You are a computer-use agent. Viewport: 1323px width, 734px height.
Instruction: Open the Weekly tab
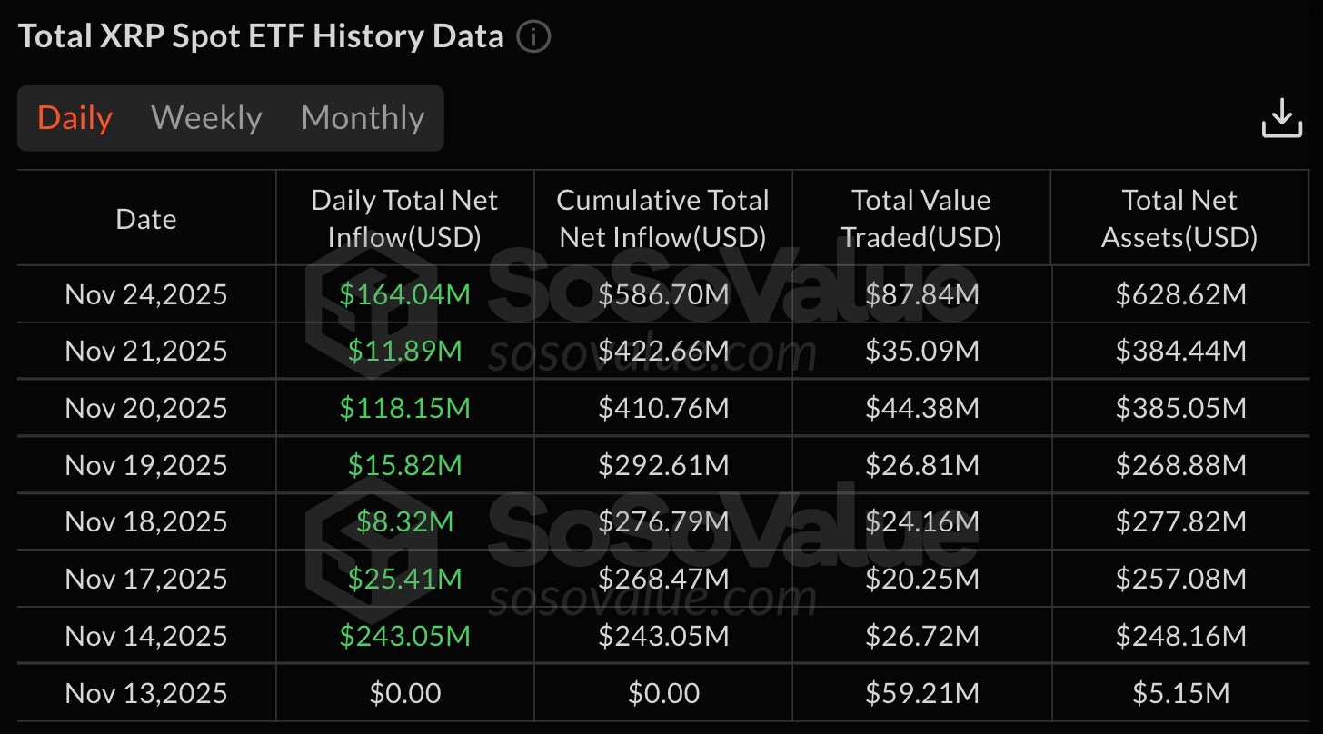point(206,118)
